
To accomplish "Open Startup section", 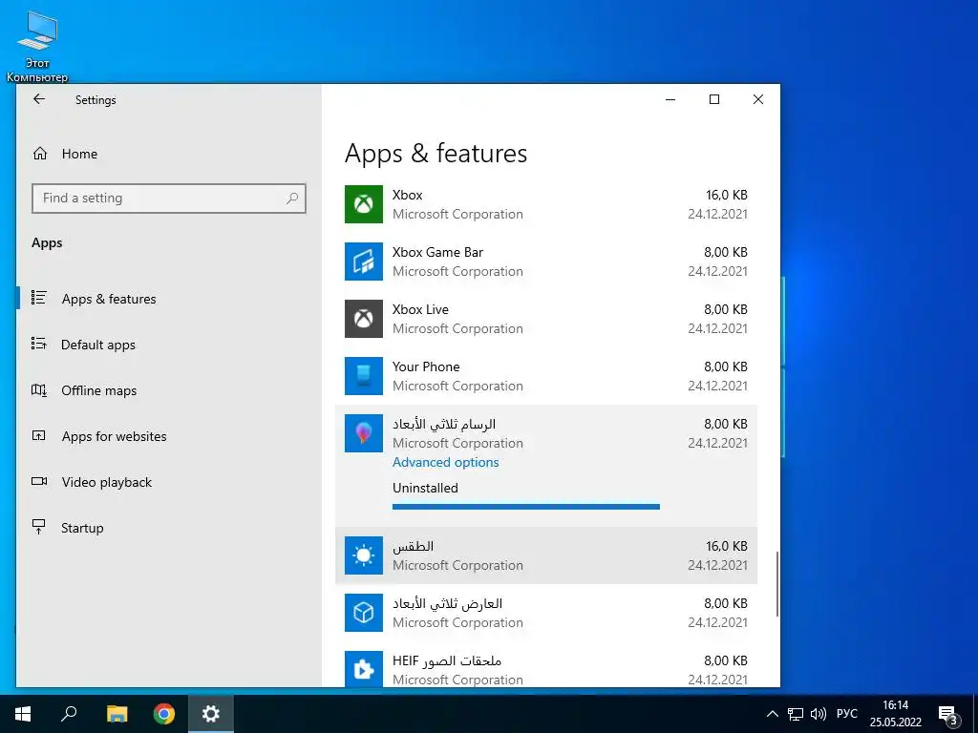I will [82, 528].
